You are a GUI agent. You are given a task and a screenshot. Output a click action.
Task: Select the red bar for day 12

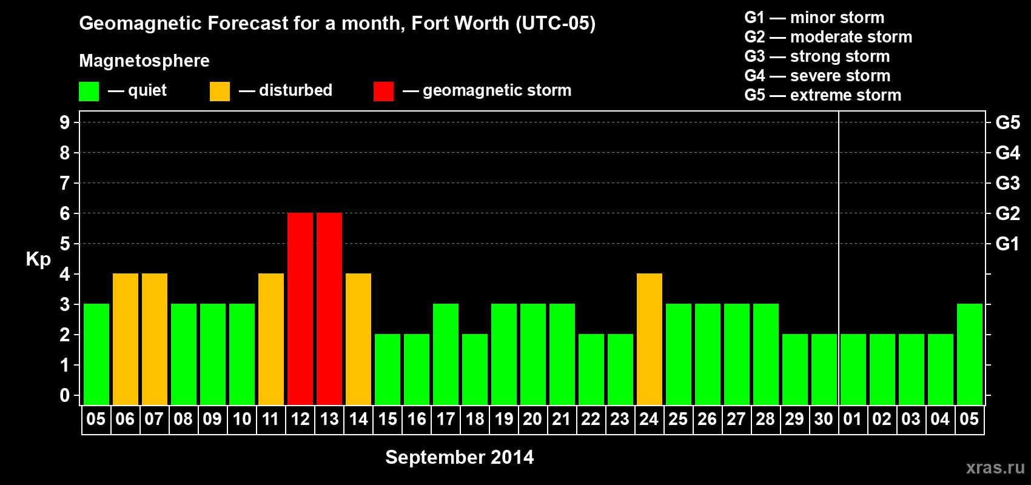tap(300, 309)
